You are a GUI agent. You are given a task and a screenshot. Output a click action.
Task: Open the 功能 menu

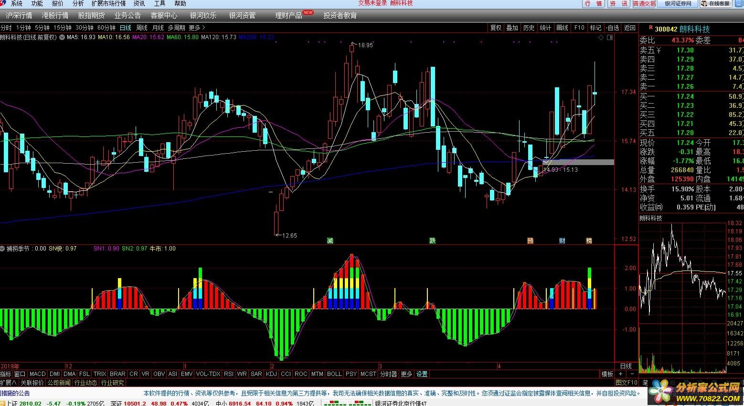(x=37, y=3)
